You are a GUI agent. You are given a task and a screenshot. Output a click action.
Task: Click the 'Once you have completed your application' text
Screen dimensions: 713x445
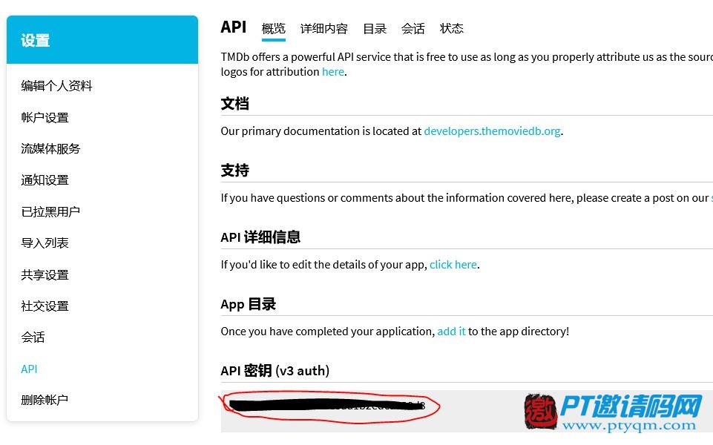[328, 332]
